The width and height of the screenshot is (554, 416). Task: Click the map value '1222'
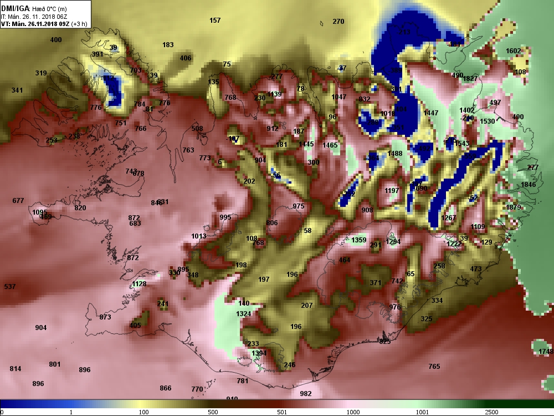tap(454, 243)
